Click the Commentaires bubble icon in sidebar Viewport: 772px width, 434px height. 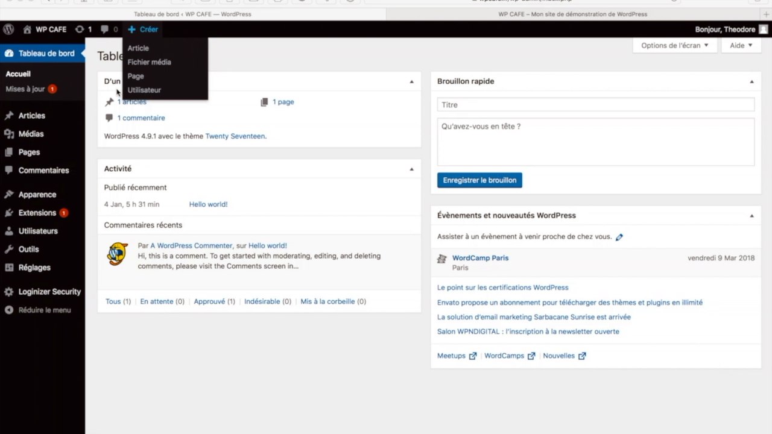pyautogui.click(x=9, y=170)
